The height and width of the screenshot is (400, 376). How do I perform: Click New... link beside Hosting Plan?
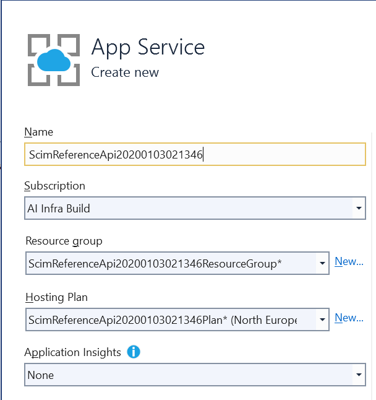(x=349, y=318)
